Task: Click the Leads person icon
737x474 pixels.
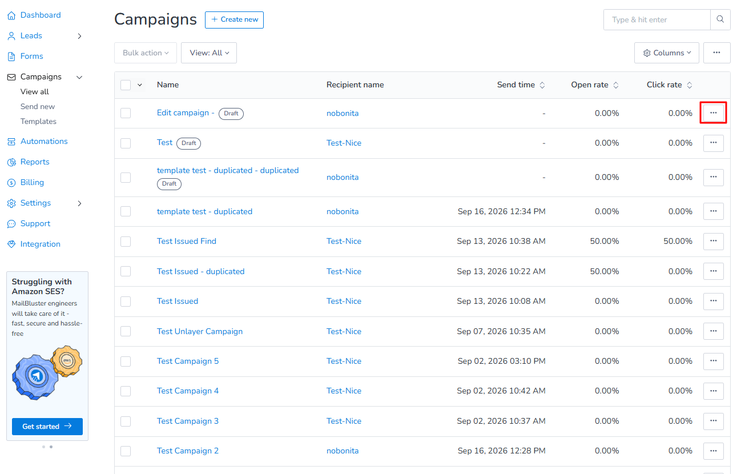Action: (11, 36)
